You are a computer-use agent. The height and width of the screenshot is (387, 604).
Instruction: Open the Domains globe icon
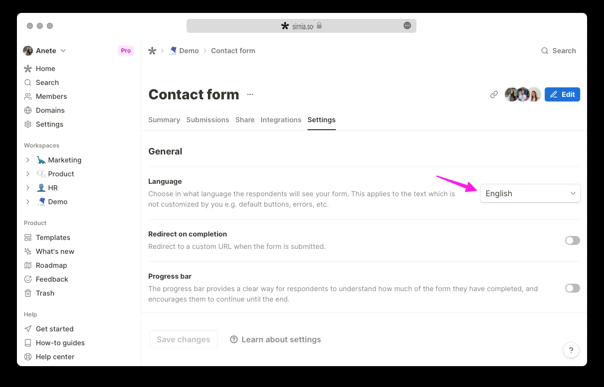[28, 110]
